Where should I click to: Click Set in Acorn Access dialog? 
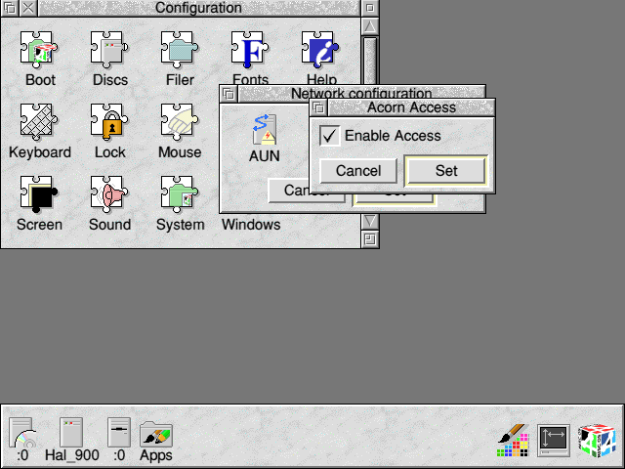(446, 171)
